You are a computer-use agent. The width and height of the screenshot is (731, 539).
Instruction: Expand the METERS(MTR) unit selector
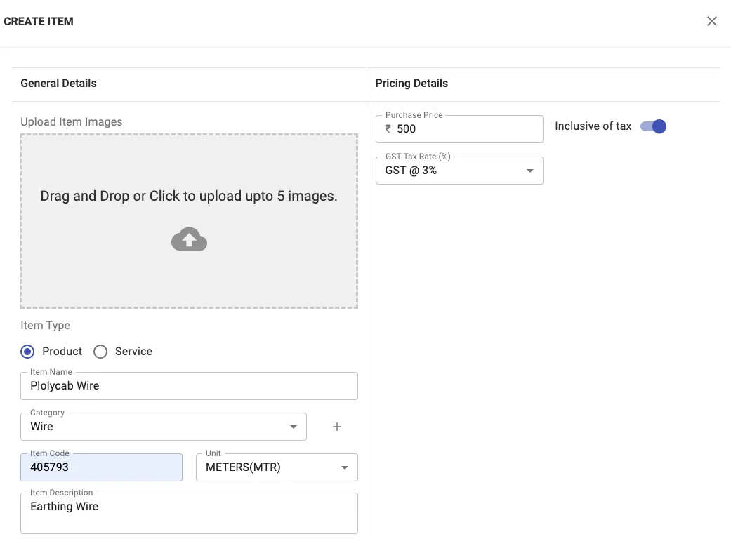tap(267, 468)
